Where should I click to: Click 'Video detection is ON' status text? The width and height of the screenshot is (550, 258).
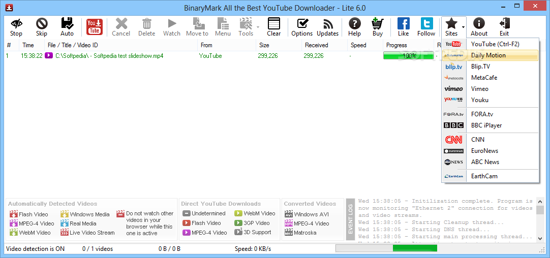(x=36, y=248)
